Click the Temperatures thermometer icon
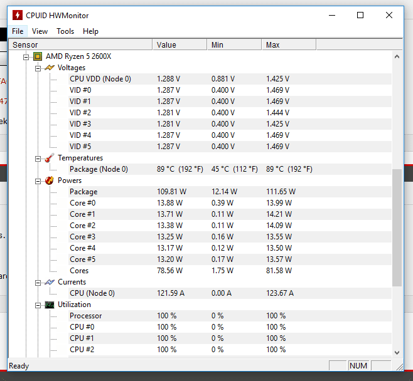The width and height of the screenshot is (413, 381). click(49, 158)
